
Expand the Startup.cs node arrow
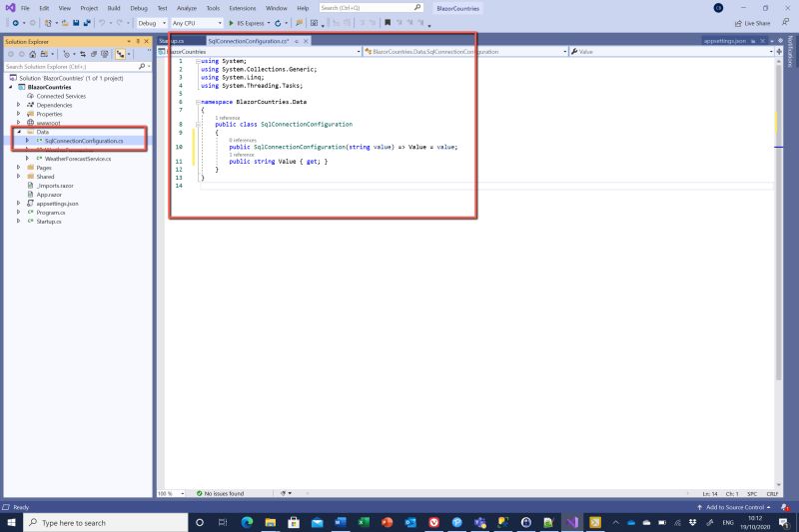[x=19, y=221]
